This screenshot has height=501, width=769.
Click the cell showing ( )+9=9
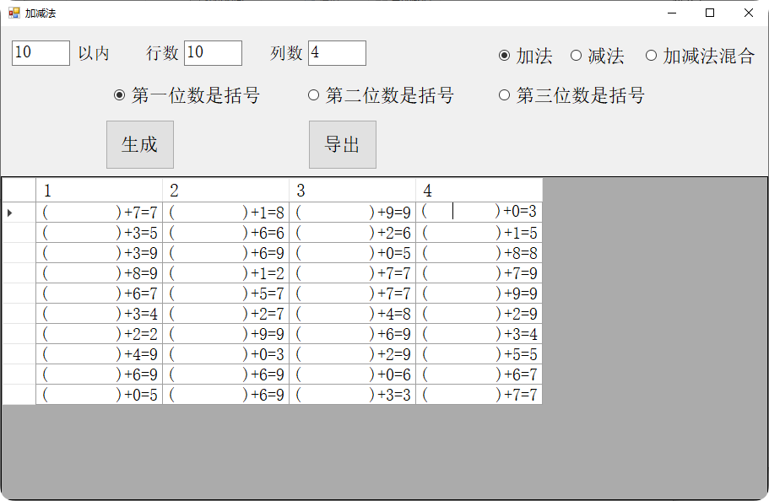click(352, 213)
